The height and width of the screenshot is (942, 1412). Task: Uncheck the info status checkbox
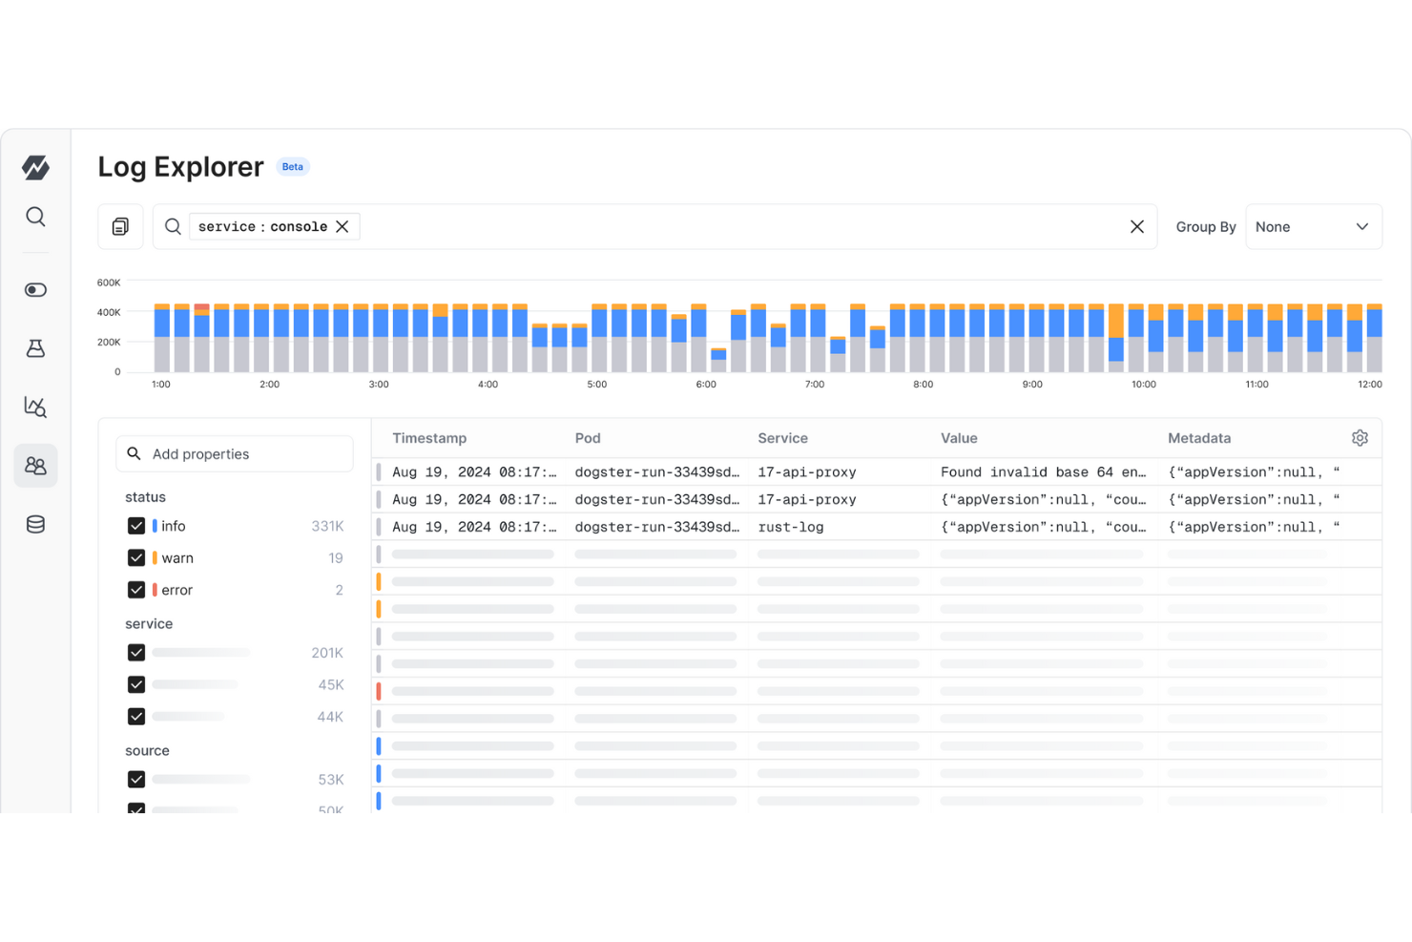click(136, 526)
